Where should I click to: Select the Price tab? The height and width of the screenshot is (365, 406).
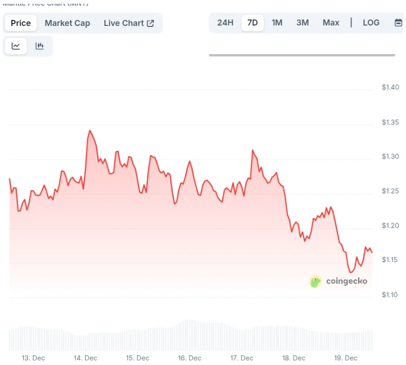(x=20, y=23)
